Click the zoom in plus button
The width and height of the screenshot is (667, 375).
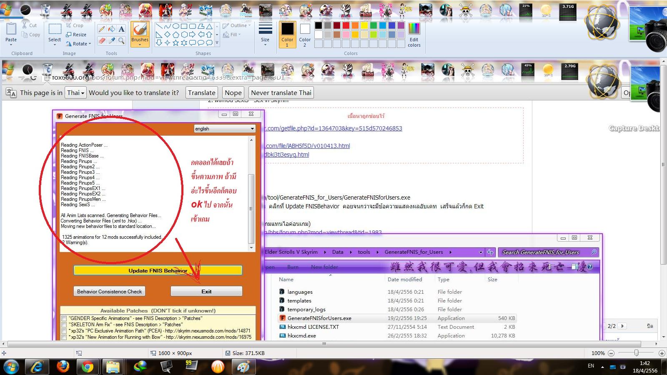pyautogui.click(x=662, y=353)
